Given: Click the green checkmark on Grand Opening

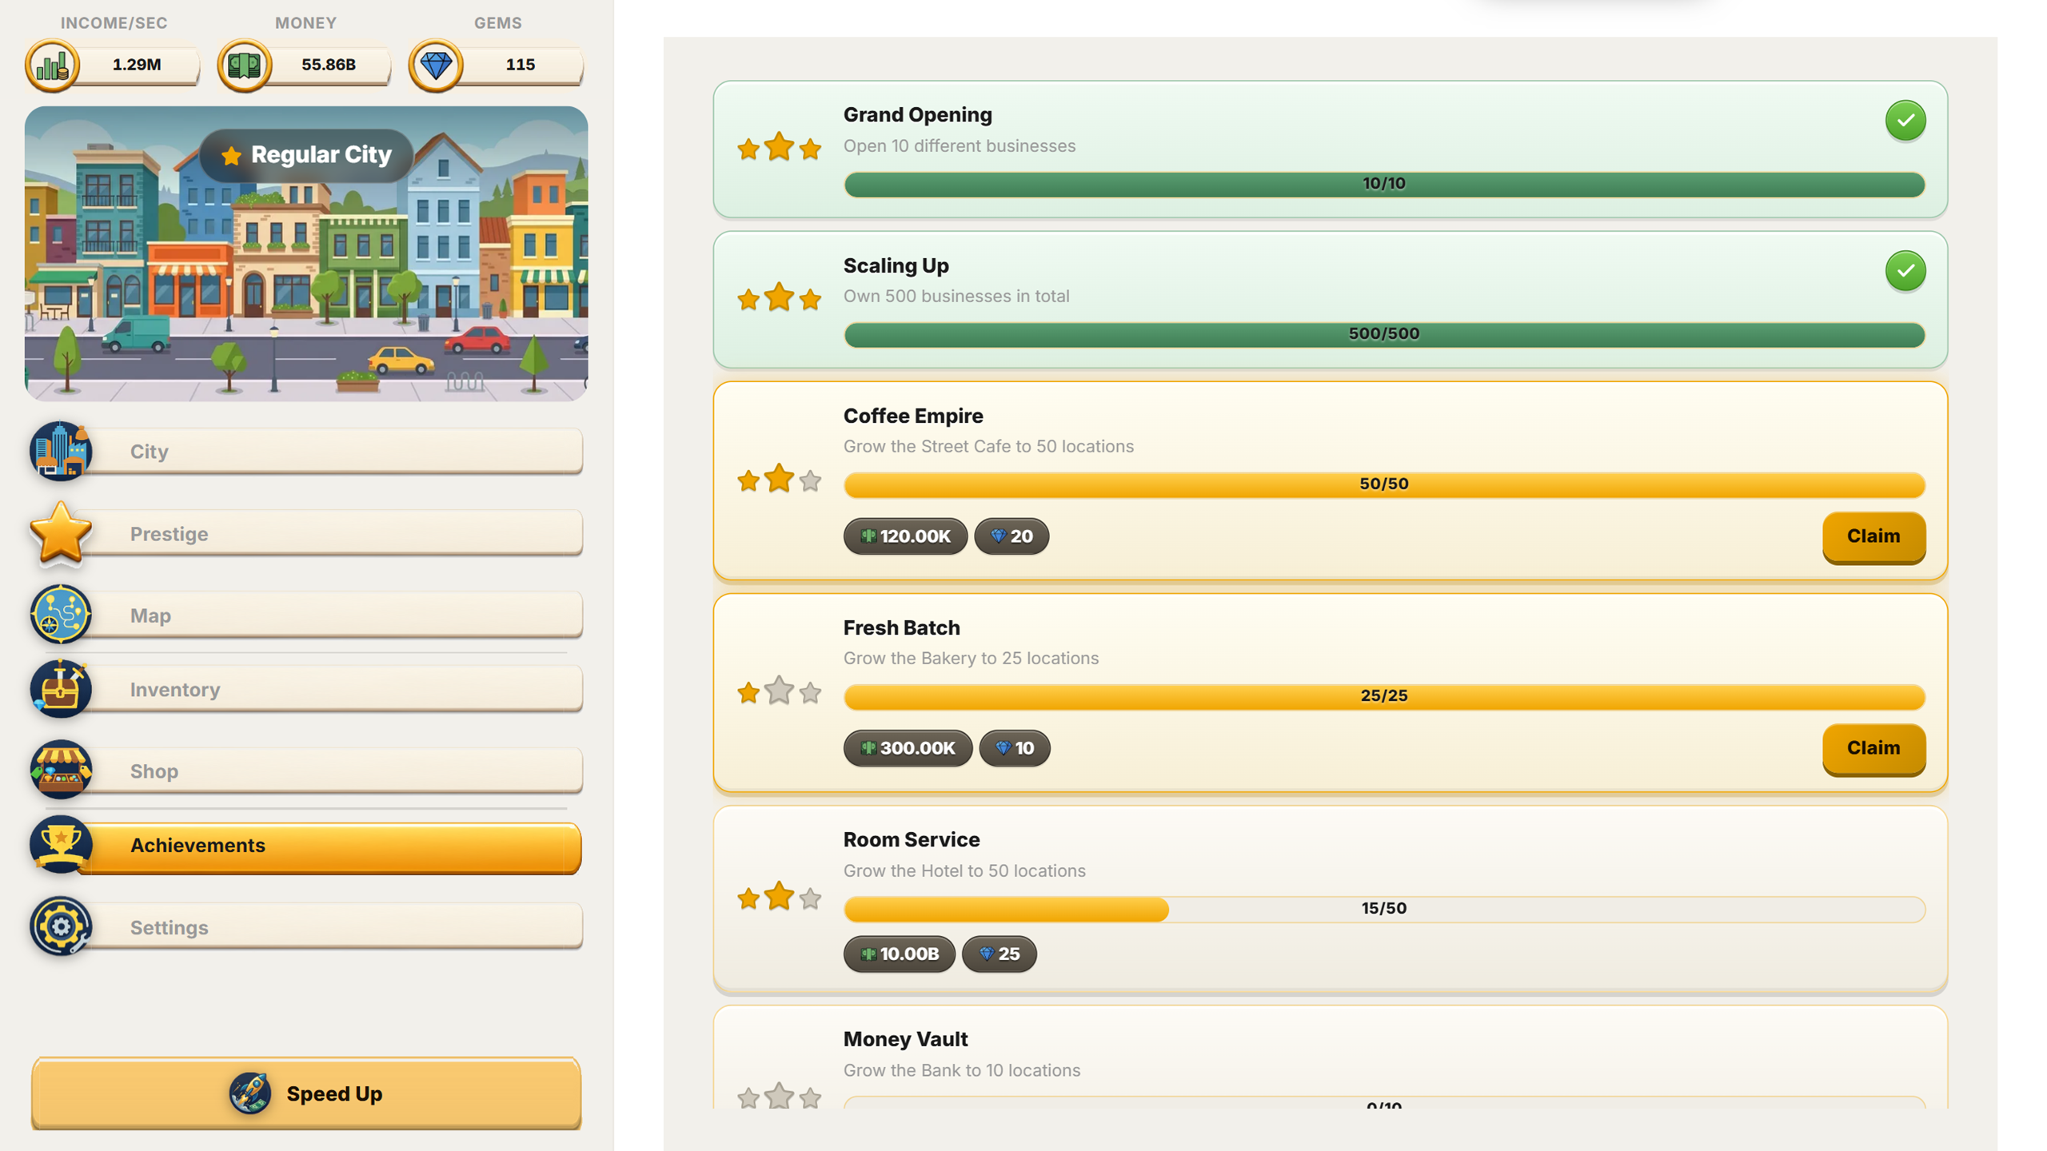Looking at the screenshot, I should 1905,121.
